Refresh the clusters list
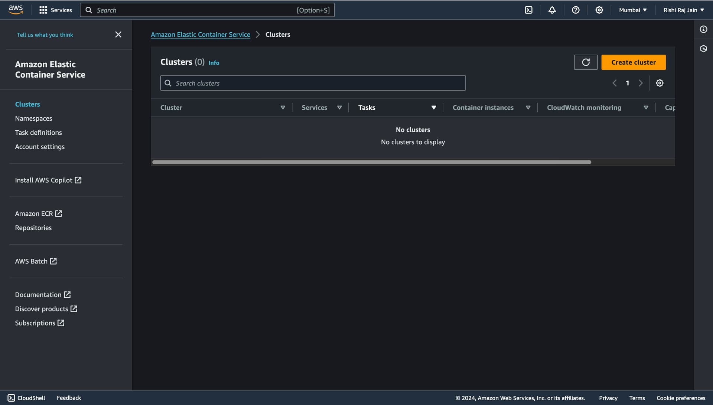Image resolution: width=713 pixels, height=405 pixels. [586, 62]
